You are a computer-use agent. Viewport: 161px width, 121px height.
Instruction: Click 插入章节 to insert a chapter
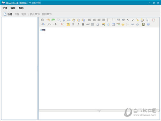[x=35, y=14]
